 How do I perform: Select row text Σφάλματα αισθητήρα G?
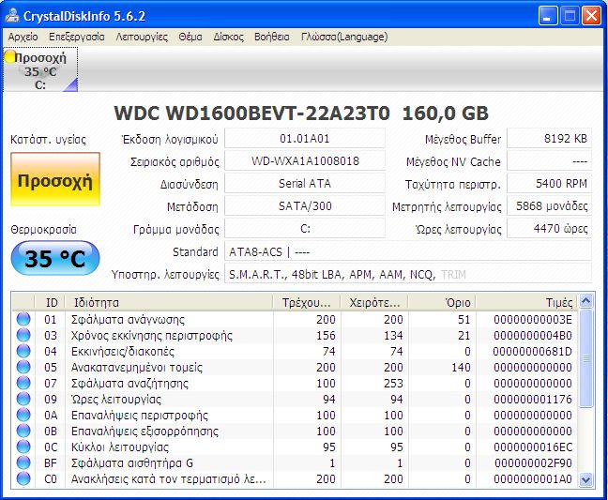[132, 463]
